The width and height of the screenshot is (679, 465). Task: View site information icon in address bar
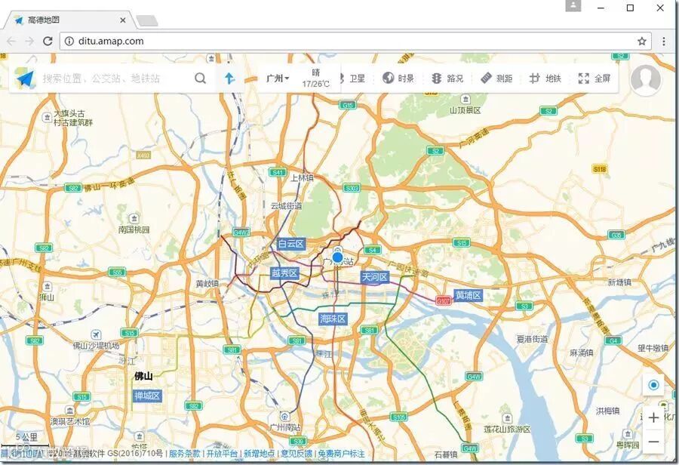point(69,42)
